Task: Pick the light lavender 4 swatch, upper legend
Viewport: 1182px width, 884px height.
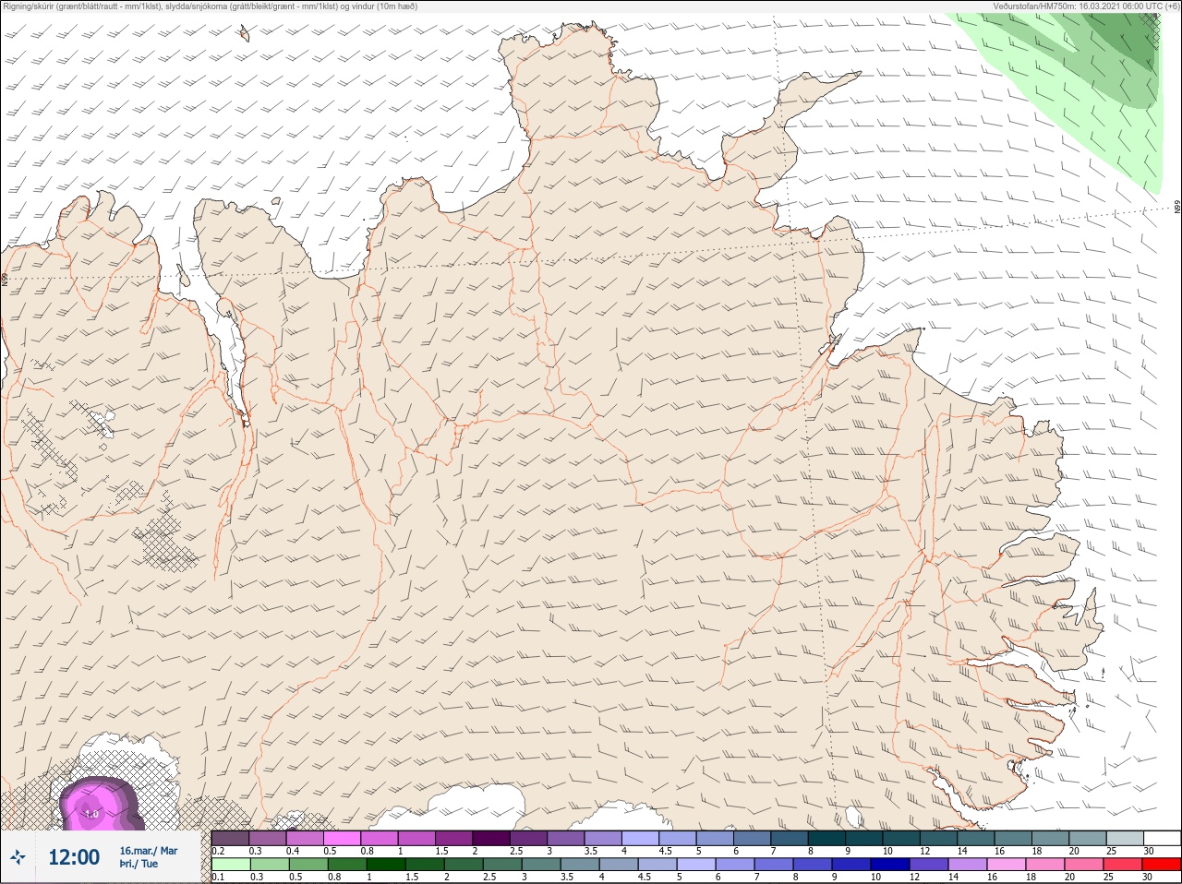Action: tap(641, 838)
